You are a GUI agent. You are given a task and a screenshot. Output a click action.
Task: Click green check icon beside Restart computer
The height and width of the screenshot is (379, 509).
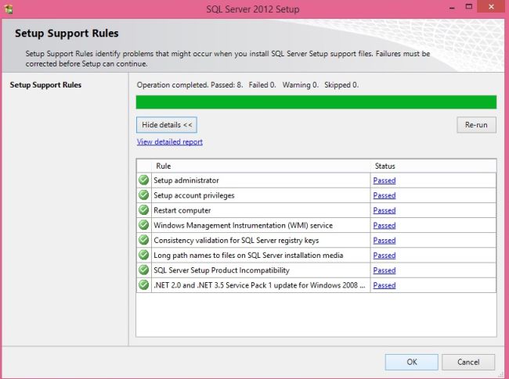pos(143,210)
